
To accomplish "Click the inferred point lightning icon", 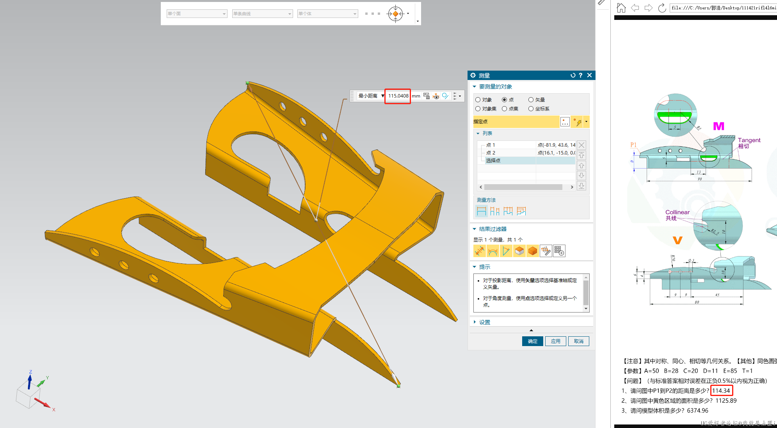I will (578, 122).
